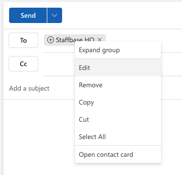Image resolution: width=182 pixels, height=175 pixels.
Task: Select Edit in the context menu
Action: (118, 68)
